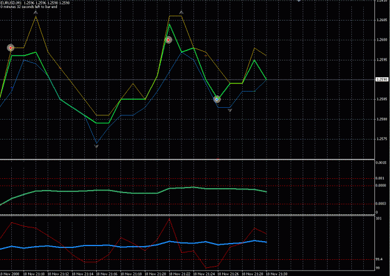This screenshot has height=276, width=390.
Task: Click the 1.2575 price scale label
Action: point(381,139)
